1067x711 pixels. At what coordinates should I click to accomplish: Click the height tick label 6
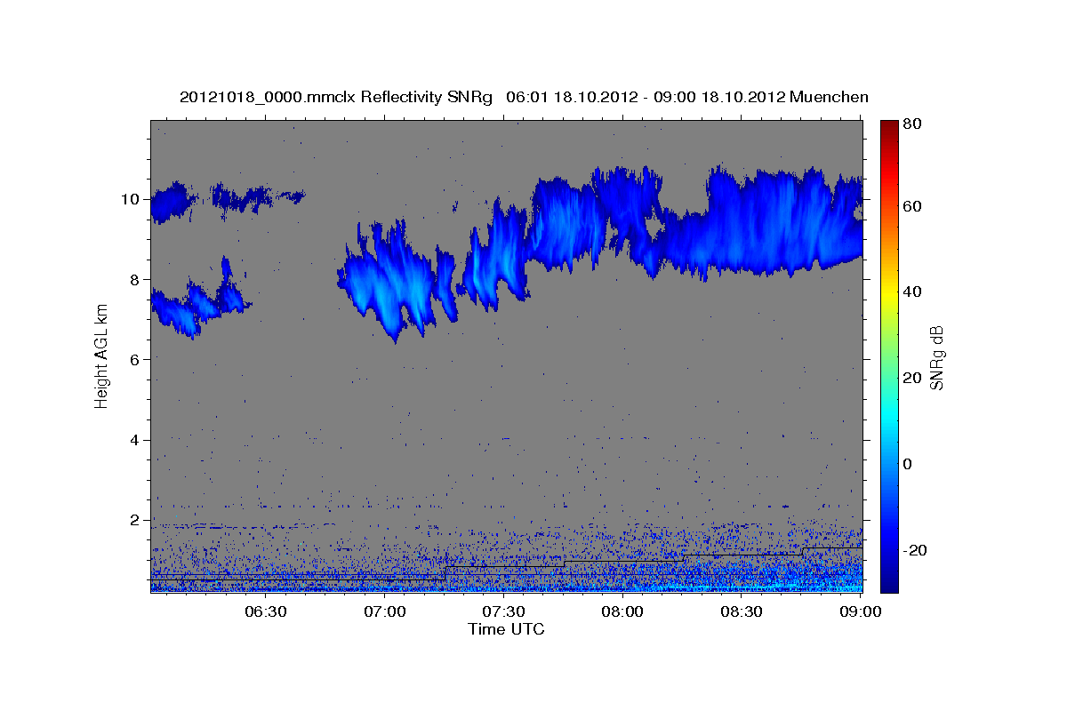[x=134, y=359]
